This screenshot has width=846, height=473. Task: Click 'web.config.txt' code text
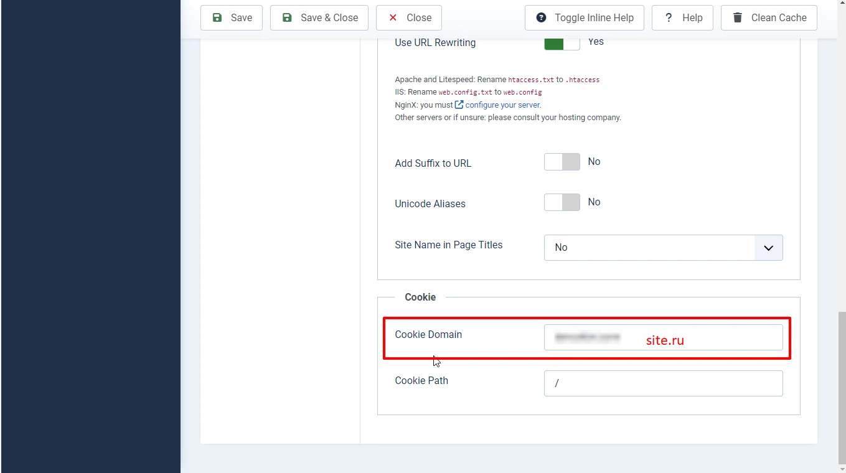(465, 92)
